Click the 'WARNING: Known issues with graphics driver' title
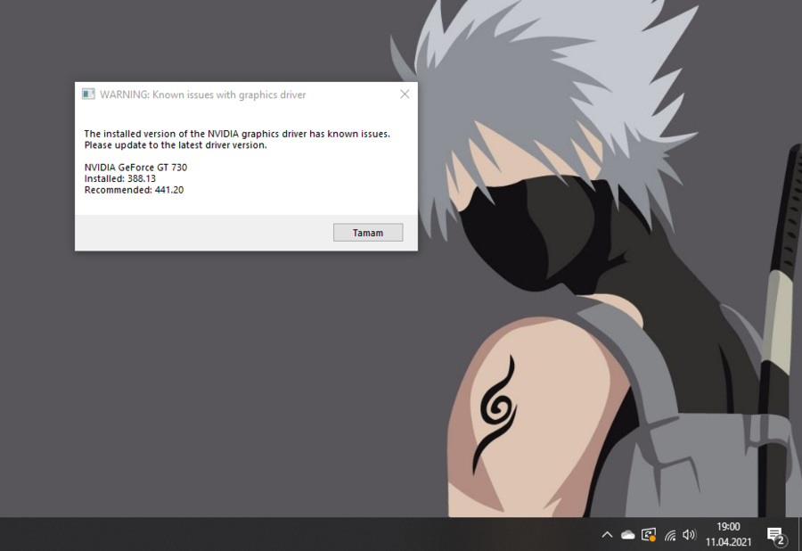 coord(202,95)
